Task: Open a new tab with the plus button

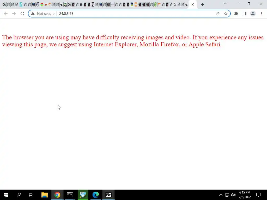Action: (x=202, y=5)
